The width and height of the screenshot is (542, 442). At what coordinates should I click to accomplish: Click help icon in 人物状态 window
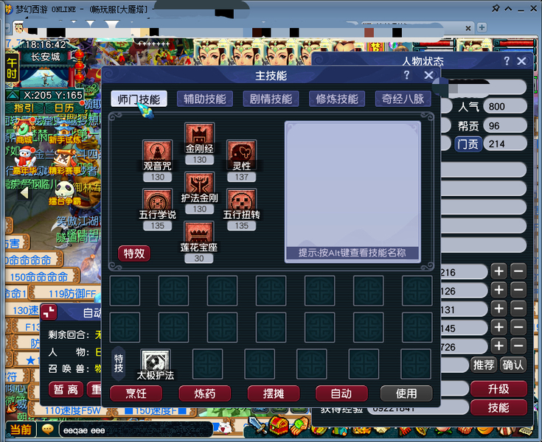pos(507,61)
